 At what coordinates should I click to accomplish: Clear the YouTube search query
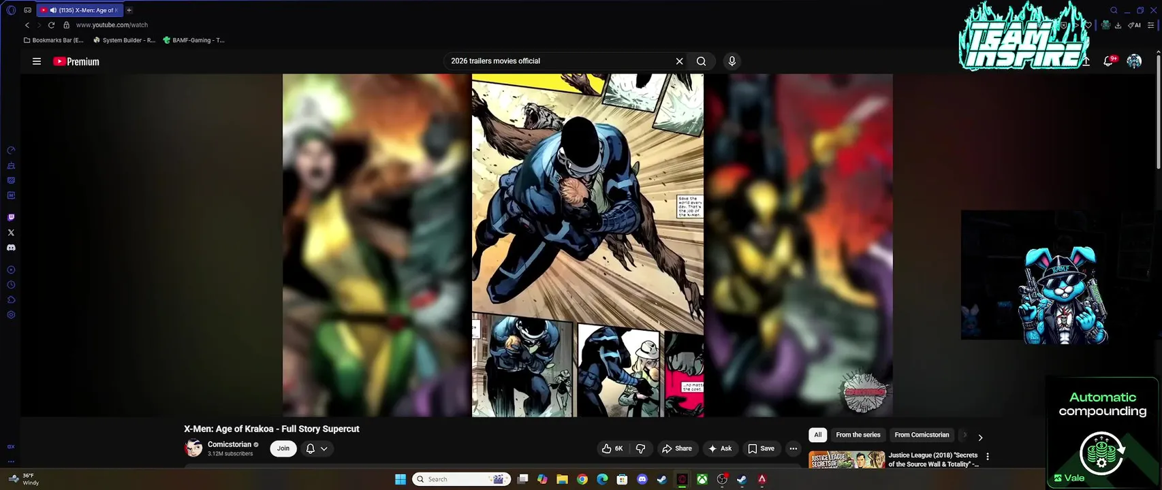point(679,61)
